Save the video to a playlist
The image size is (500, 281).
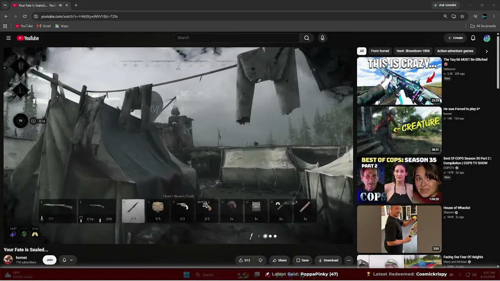(302, 260)
